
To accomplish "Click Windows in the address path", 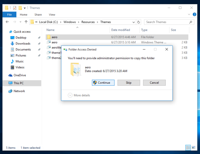I will tap(70, 22).
